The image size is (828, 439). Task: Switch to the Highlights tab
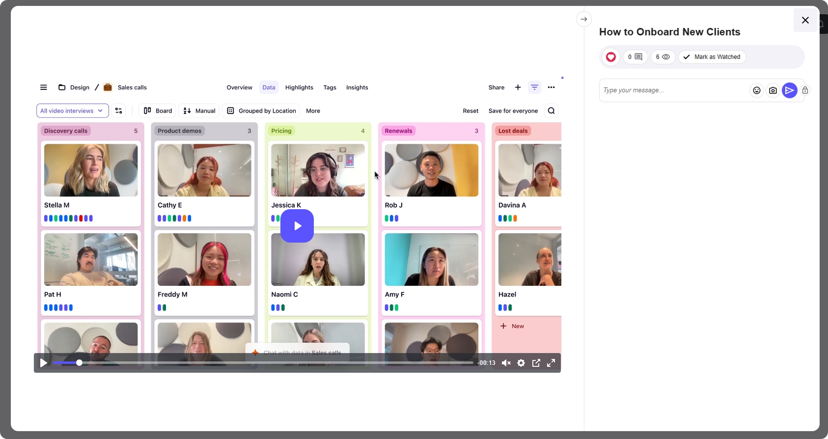[299, 87]
